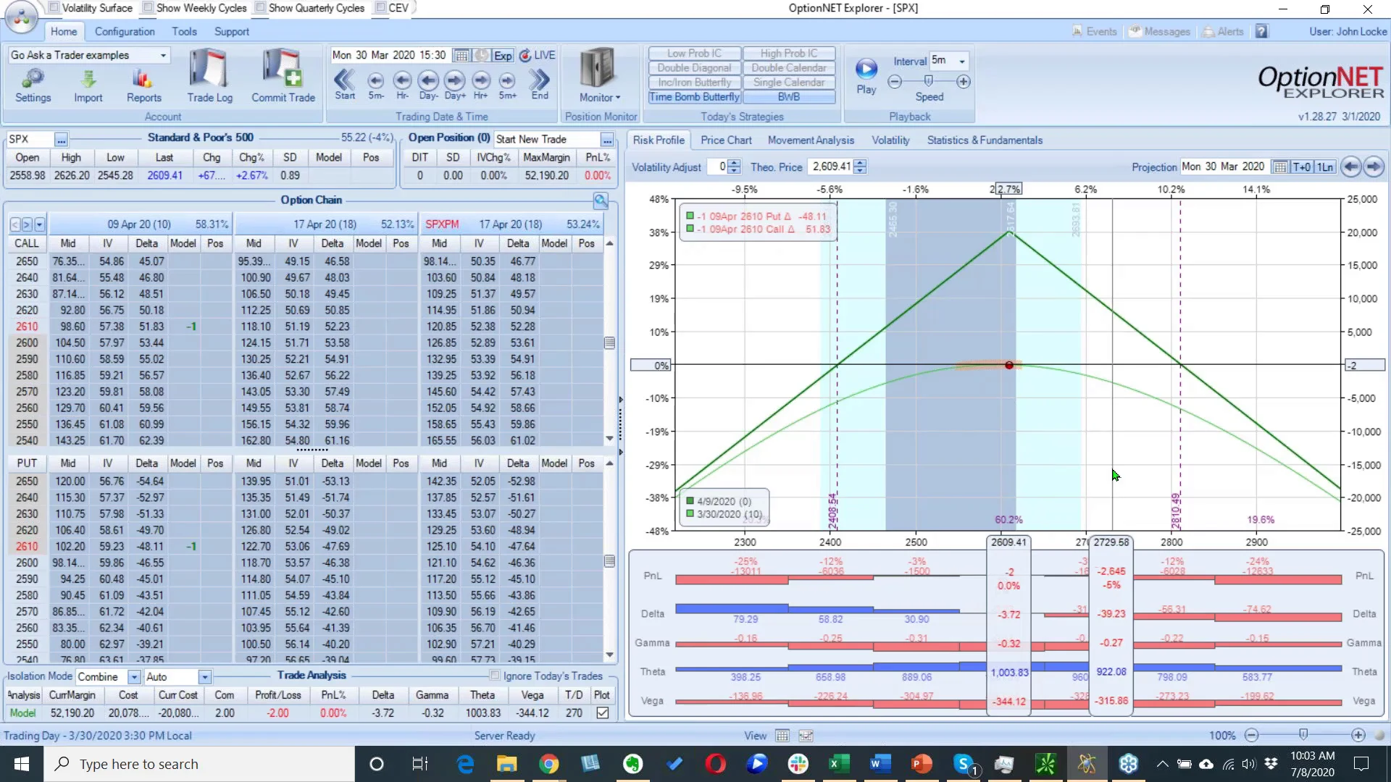Image resolution: width=1391 pixels, height=782 pixels.
Task: Decrease playback speed minus button
Action: tap(895, 82)
